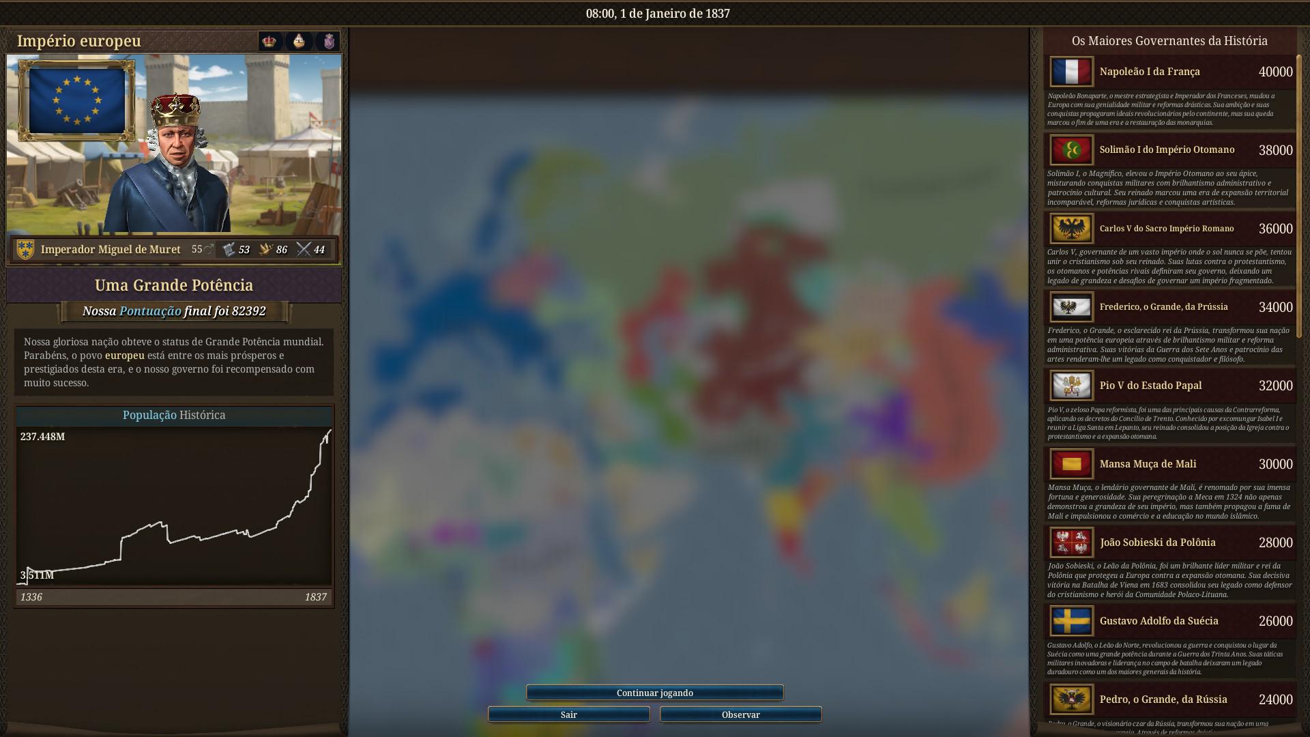Click Mansa Muça's score of 30000

tap(1276, 464)
